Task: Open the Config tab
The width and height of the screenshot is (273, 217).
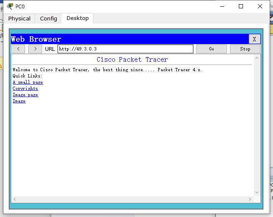Action: click(48, 18)
